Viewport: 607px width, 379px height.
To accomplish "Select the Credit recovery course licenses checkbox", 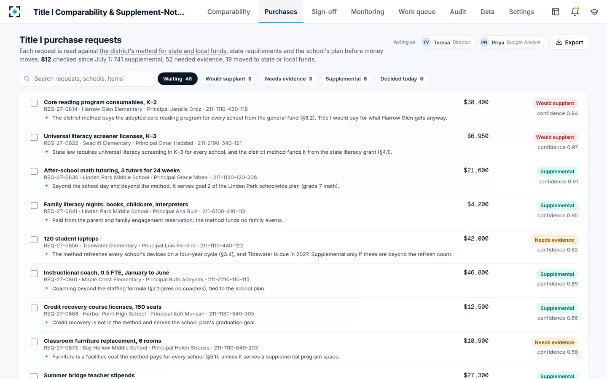I will 34,308.
